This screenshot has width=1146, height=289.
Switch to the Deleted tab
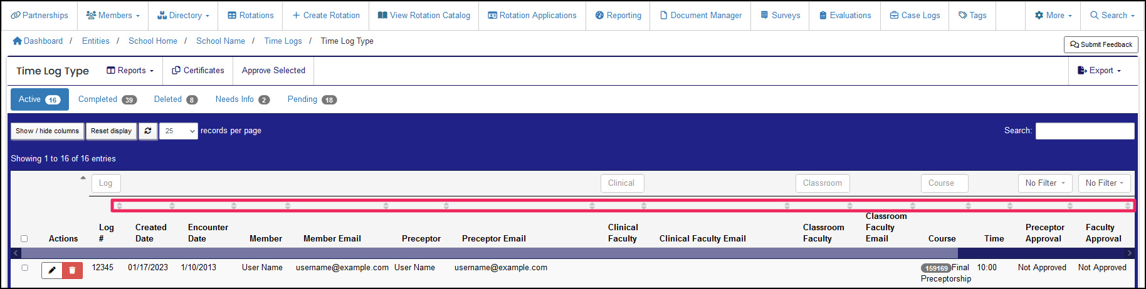coord(176,99)
